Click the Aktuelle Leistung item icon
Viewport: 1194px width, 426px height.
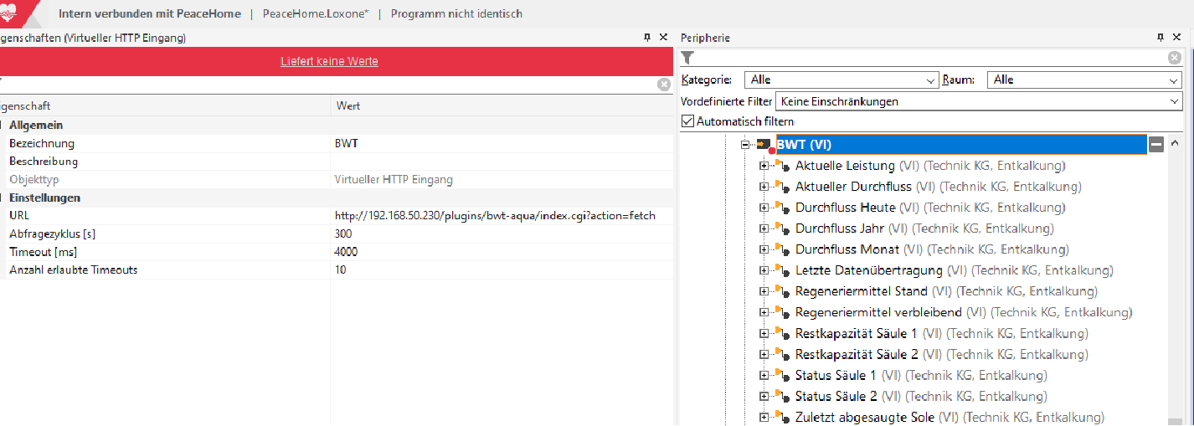click(x=782, y=166)
